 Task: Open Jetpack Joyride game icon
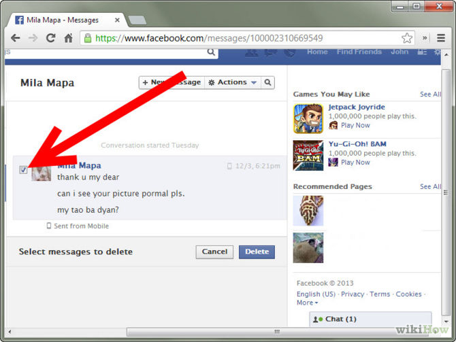(x=308, y=118)
